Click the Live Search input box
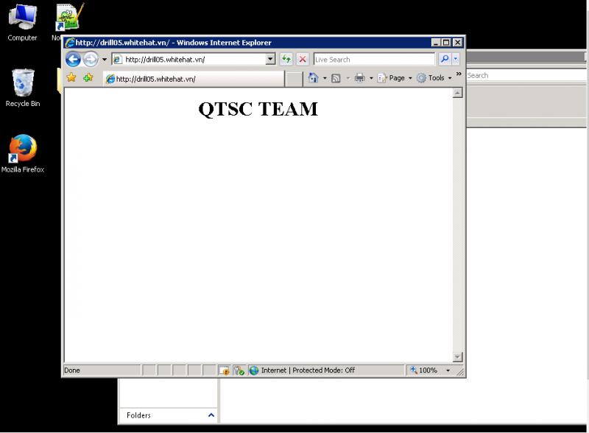The image size is (589, 433). tap(374, 60)
